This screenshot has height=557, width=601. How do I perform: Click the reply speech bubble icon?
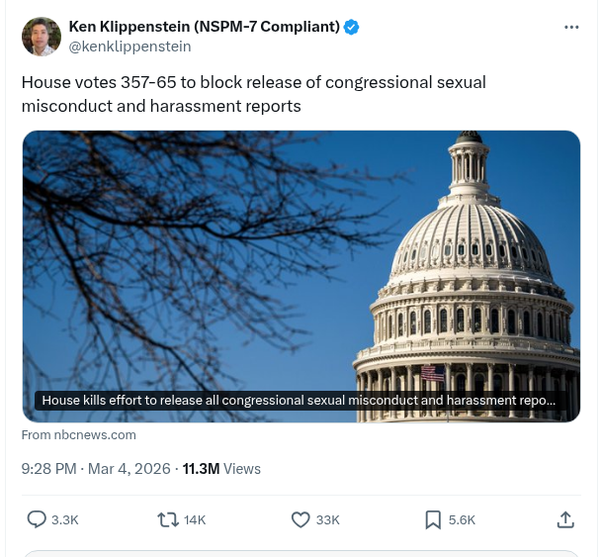pyautogui.click(x=37, y=519)
